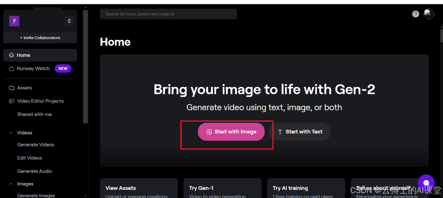443x198 pixels.
Task: Open the Try AI training card
Action: pos(306,188)
